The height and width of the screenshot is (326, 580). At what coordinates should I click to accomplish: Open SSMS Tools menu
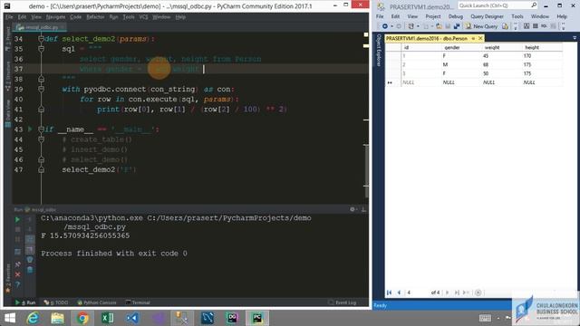[x=517, y=16]
